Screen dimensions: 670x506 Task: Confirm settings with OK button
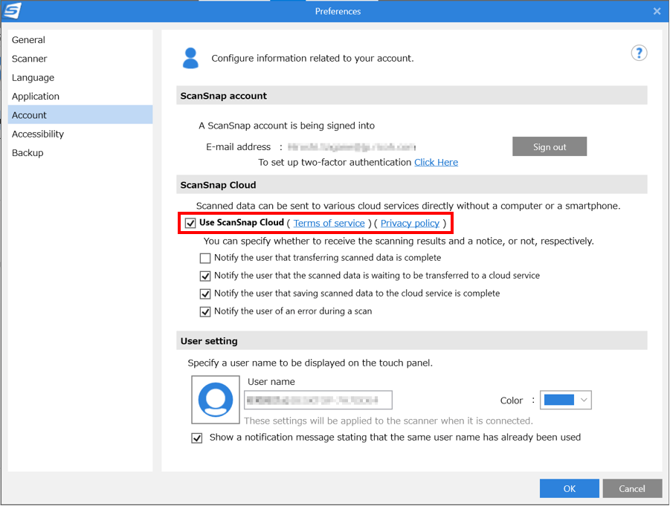(569, 488)
